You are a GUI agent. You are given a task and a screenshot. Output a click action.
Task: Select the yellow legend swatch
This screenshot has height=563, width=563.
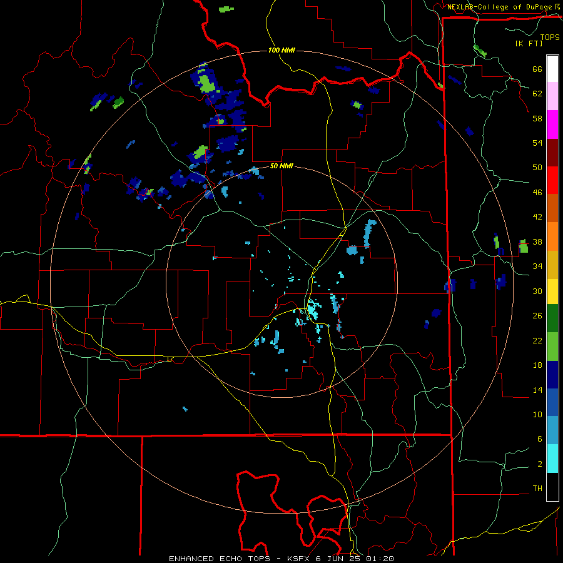tap(552, 292)
